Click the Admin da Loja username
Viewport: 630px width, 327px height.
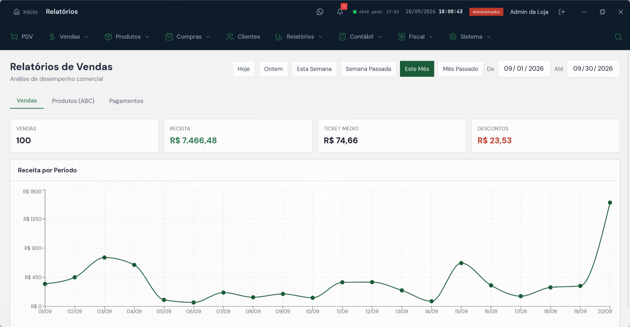point(529,12)
